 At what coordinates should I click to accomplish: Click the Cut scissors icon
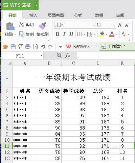tap(22, 24)
